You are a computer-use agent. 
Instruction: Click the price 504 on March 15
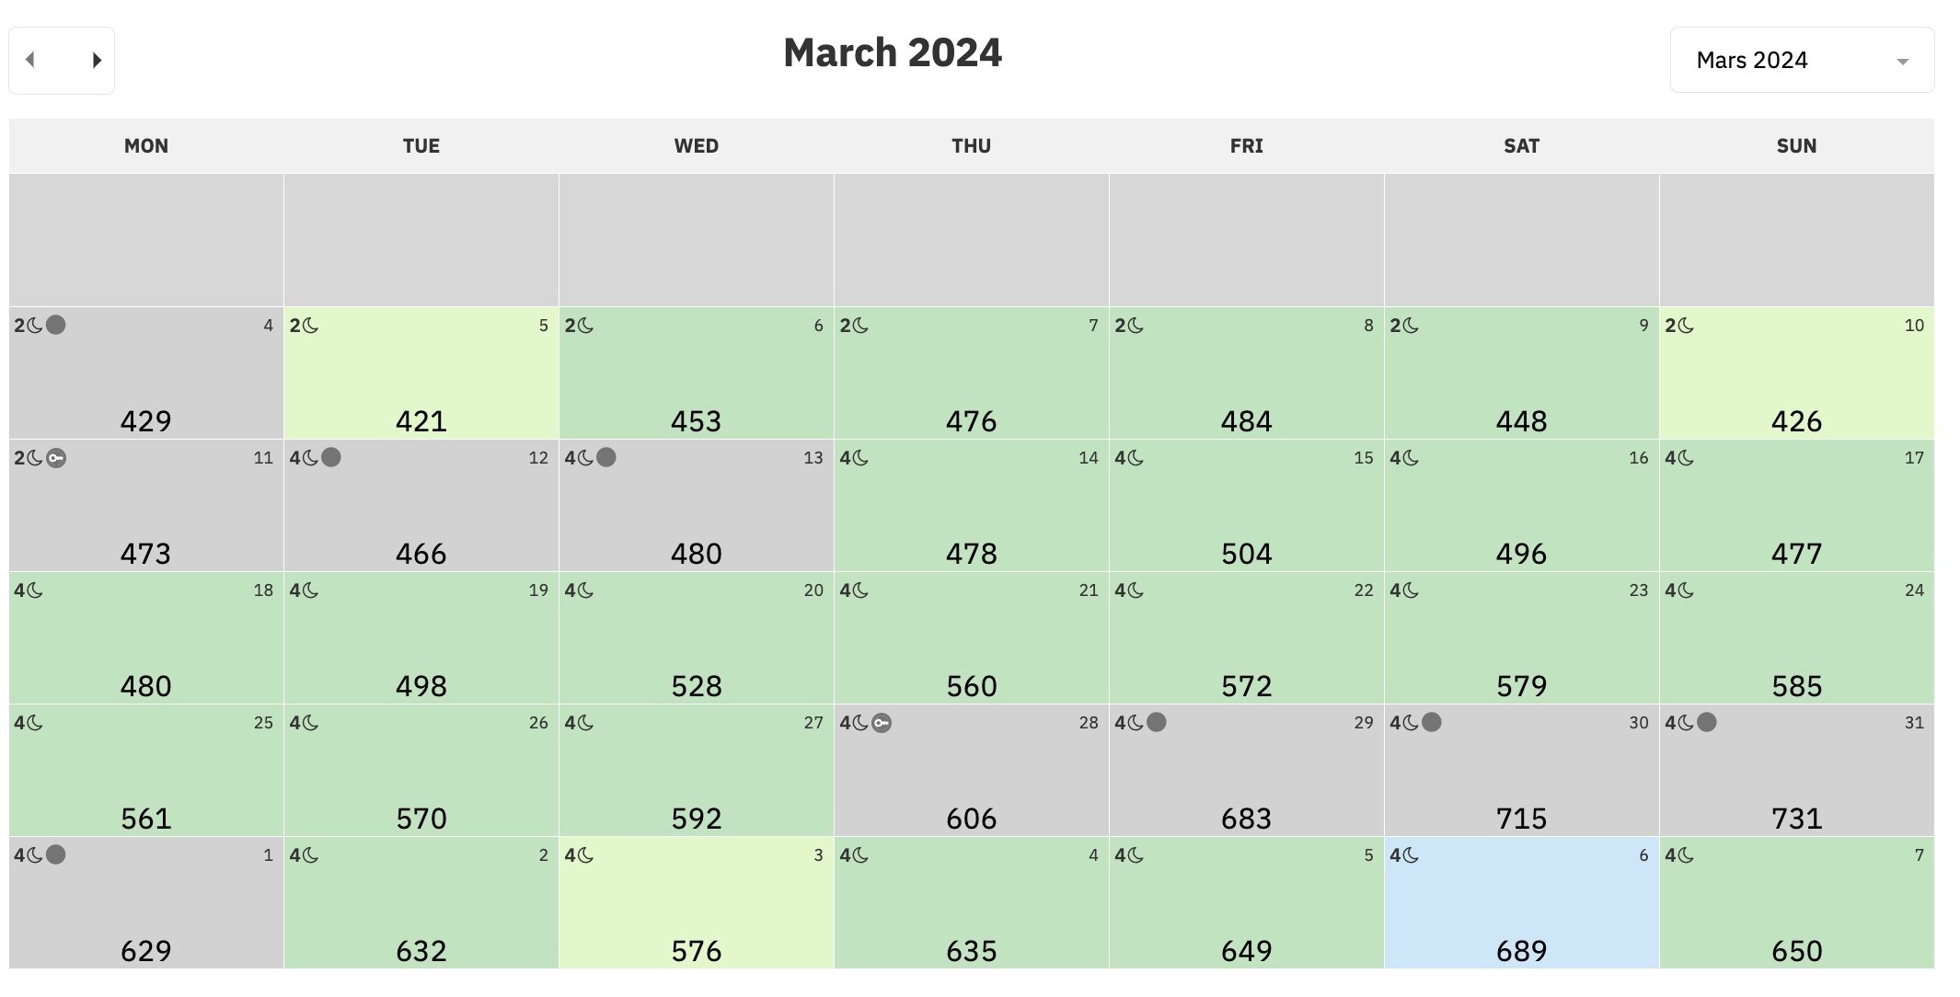pos(1247,554)
